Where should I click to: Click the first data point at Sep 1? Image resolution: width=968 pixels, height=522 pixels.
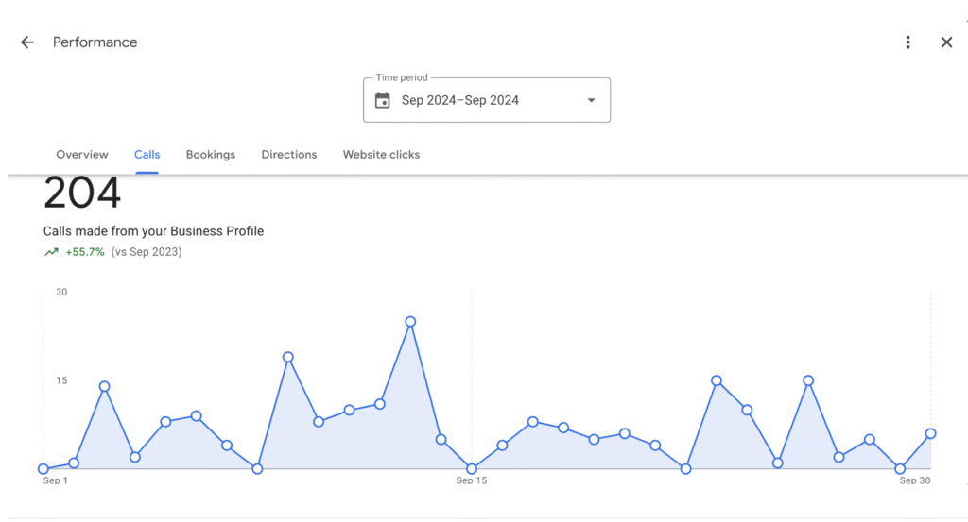click(x=43, y=469)
